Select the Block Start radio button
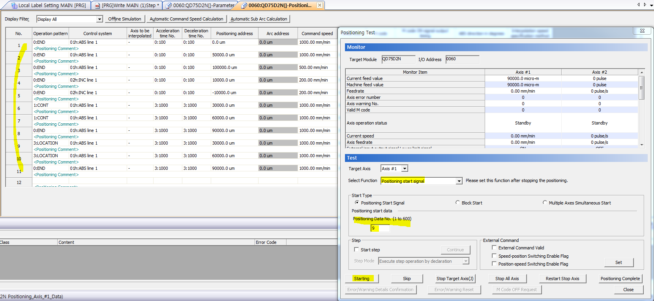Image resolution: width=654 pixels, height=301 pixels. point(457,203)
